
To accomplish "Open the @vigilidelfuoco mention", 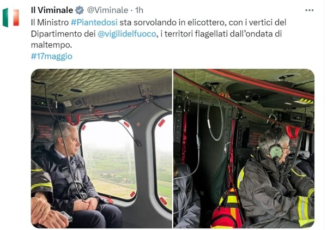I will (x=127, y=34).
